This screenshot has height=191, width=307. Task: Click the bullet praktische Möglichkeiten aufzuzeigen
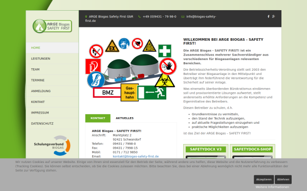(220, 127)
